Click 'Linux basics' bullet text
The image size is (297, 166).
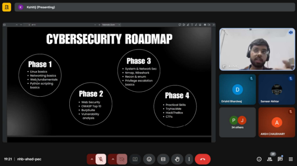pyautogui.click(x=39, y=72)
